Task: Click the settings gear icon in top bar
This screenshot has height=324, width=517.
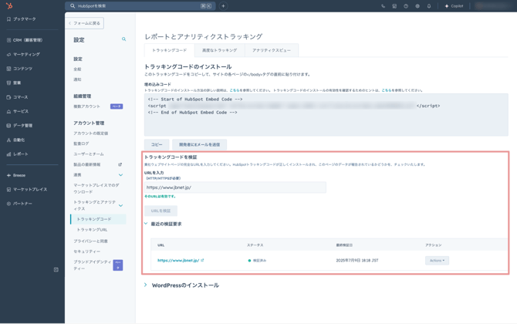Action: coord(417,6)
